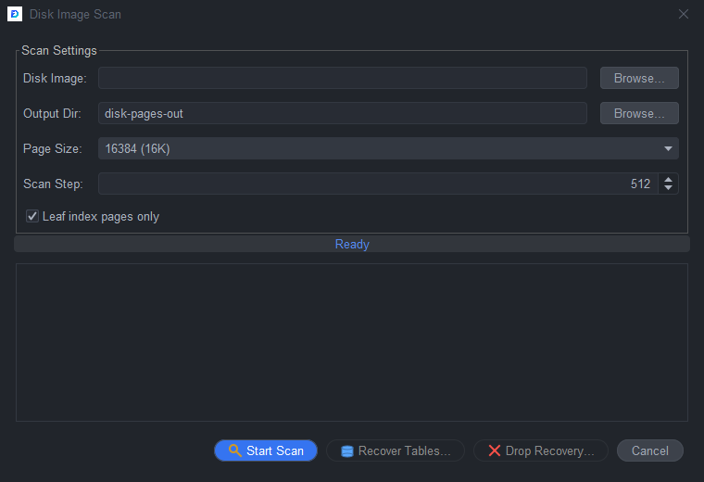
Task: Focus the Scan Step value field
Action: tap(378, 184)
